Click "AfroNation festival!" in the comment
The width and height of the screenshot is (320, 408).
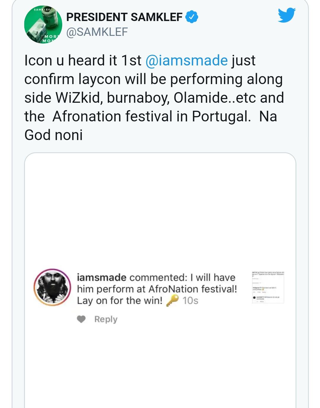(x=193, y=289)
